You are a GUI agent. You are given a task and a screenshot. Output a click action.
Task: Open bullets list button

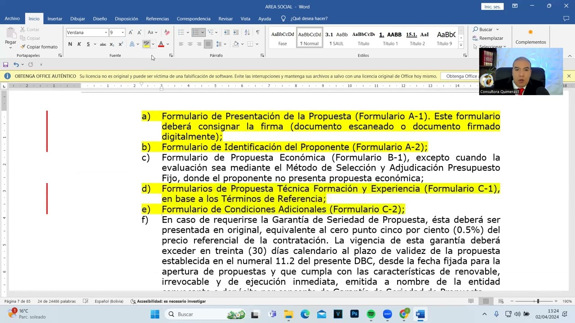pyautogui.click(x=181, y=32)
